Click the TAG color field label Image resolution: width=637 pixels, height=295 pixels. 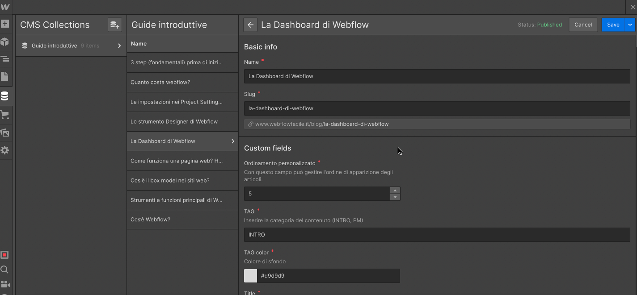[x=256, y=253]
